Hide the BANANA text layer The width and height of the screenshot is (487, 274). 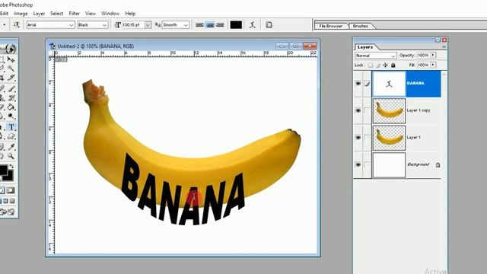click(358, 83)
